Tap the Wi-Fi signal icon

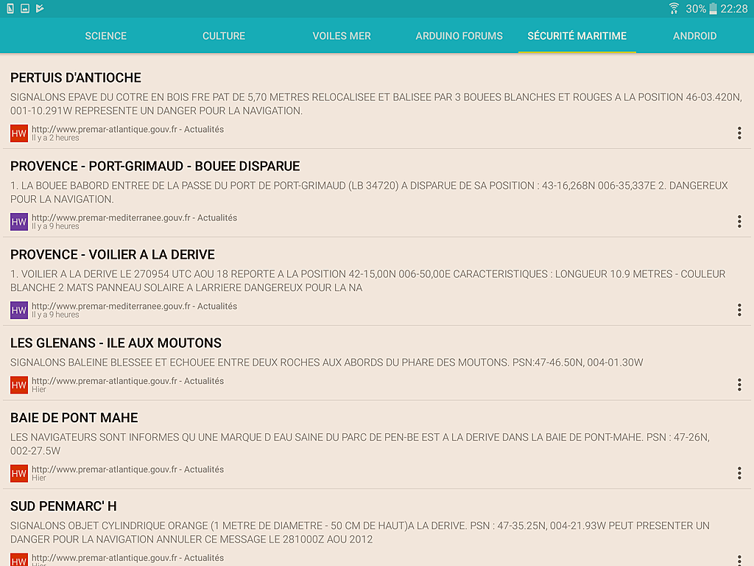point(674,8)
